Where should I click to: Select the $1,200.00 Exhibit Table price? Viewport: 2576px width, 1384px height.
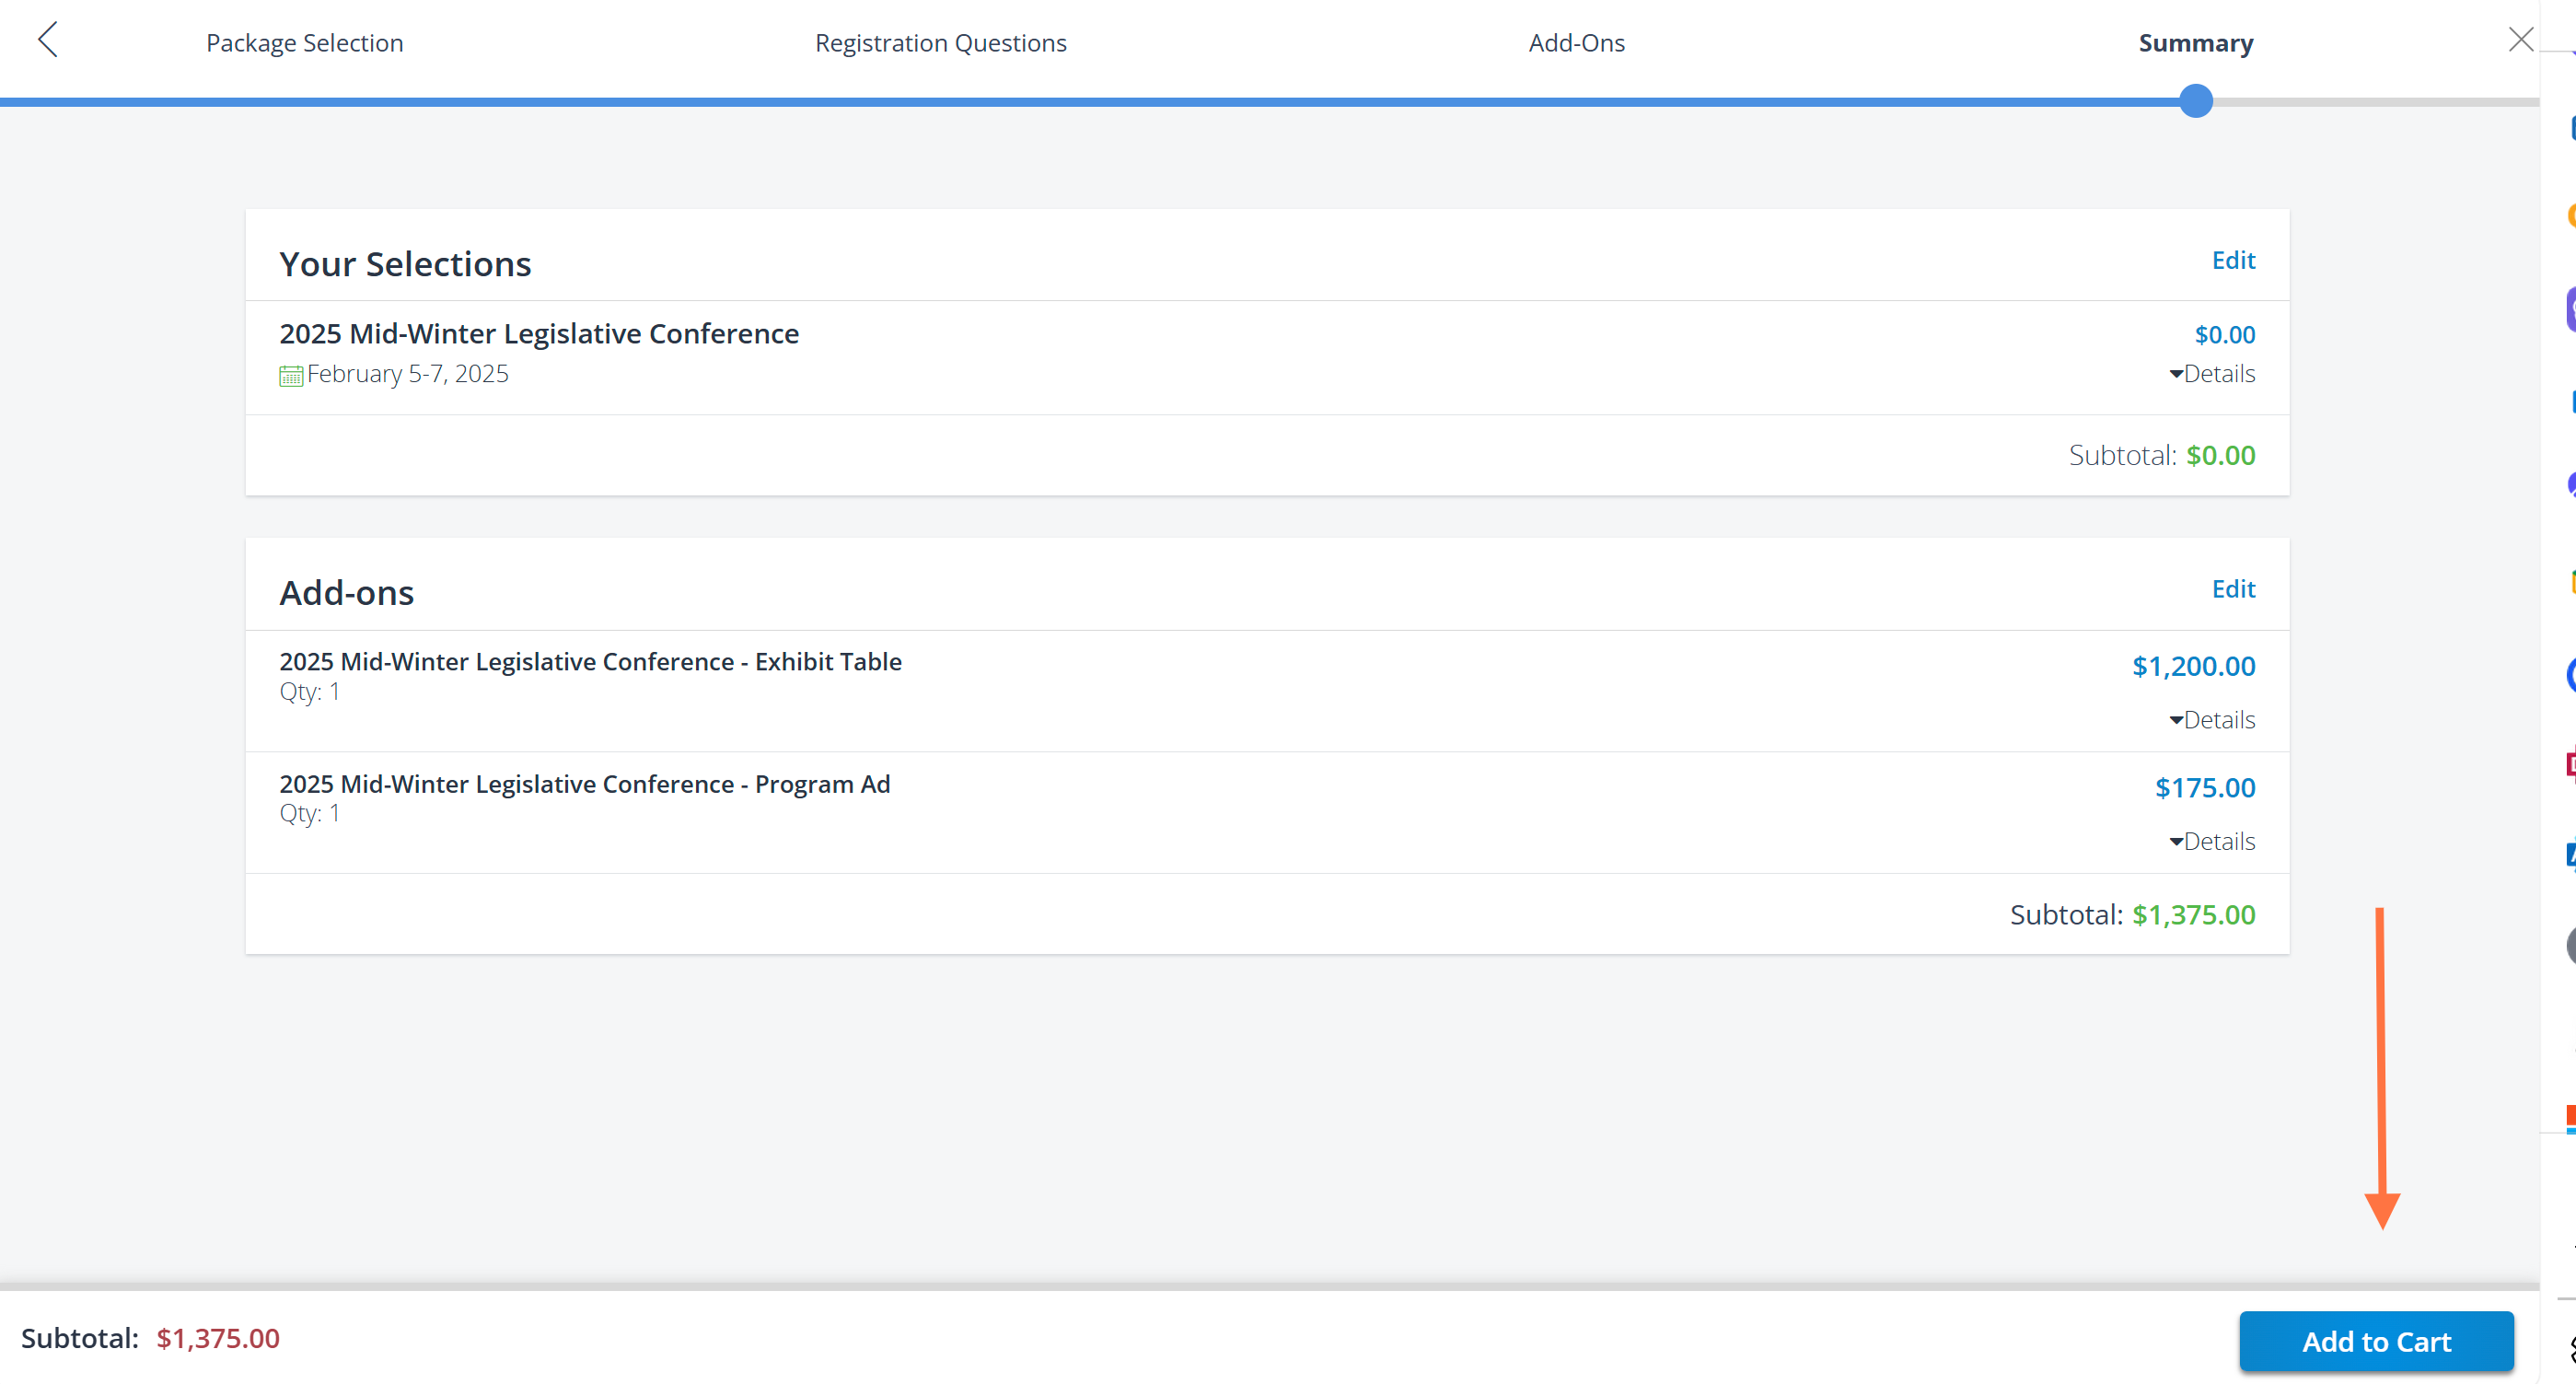[2193, 666]
